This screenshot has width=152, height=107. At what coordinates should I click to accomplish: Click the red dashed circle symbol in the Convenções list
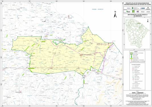click(133, 79)
